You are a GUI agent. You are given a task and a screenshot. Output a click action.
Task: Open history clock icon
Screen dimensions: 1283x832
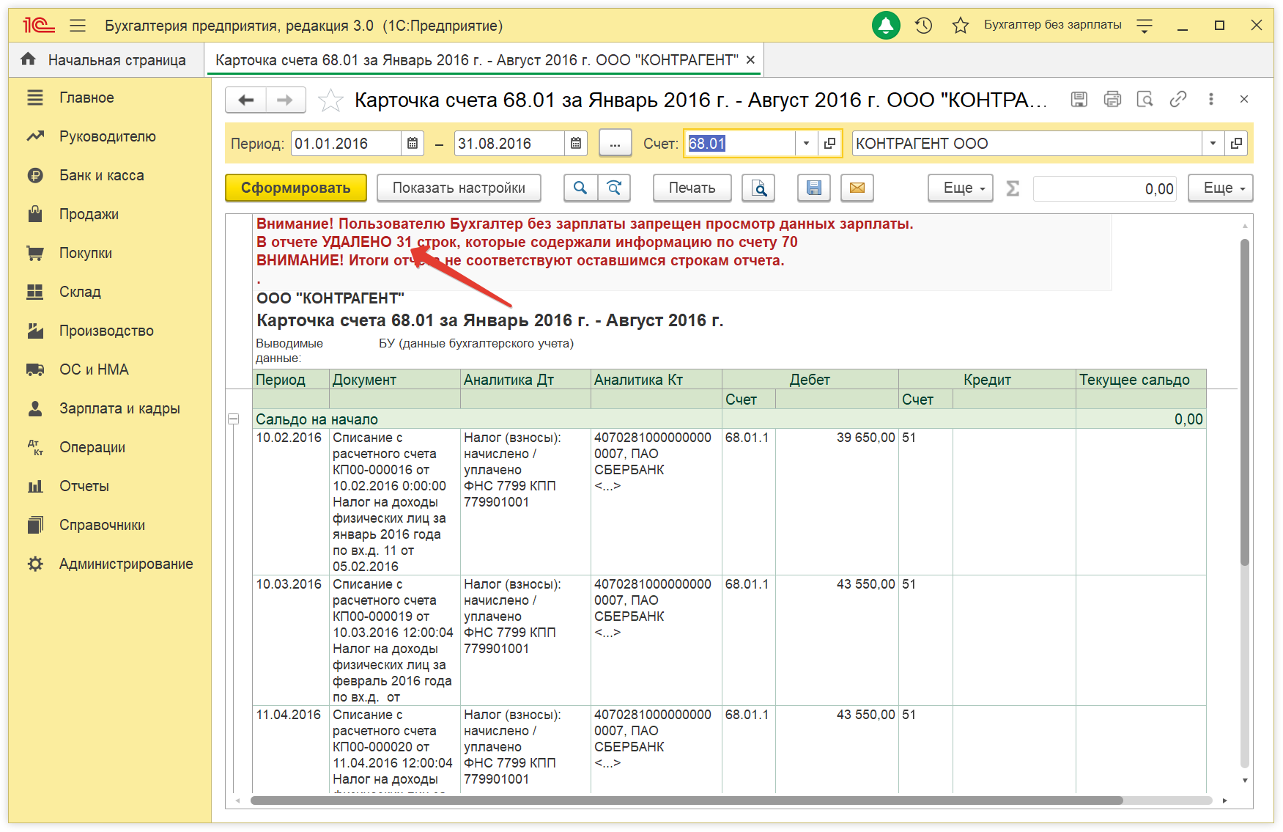pyautogui.click(x=923, y=26)
